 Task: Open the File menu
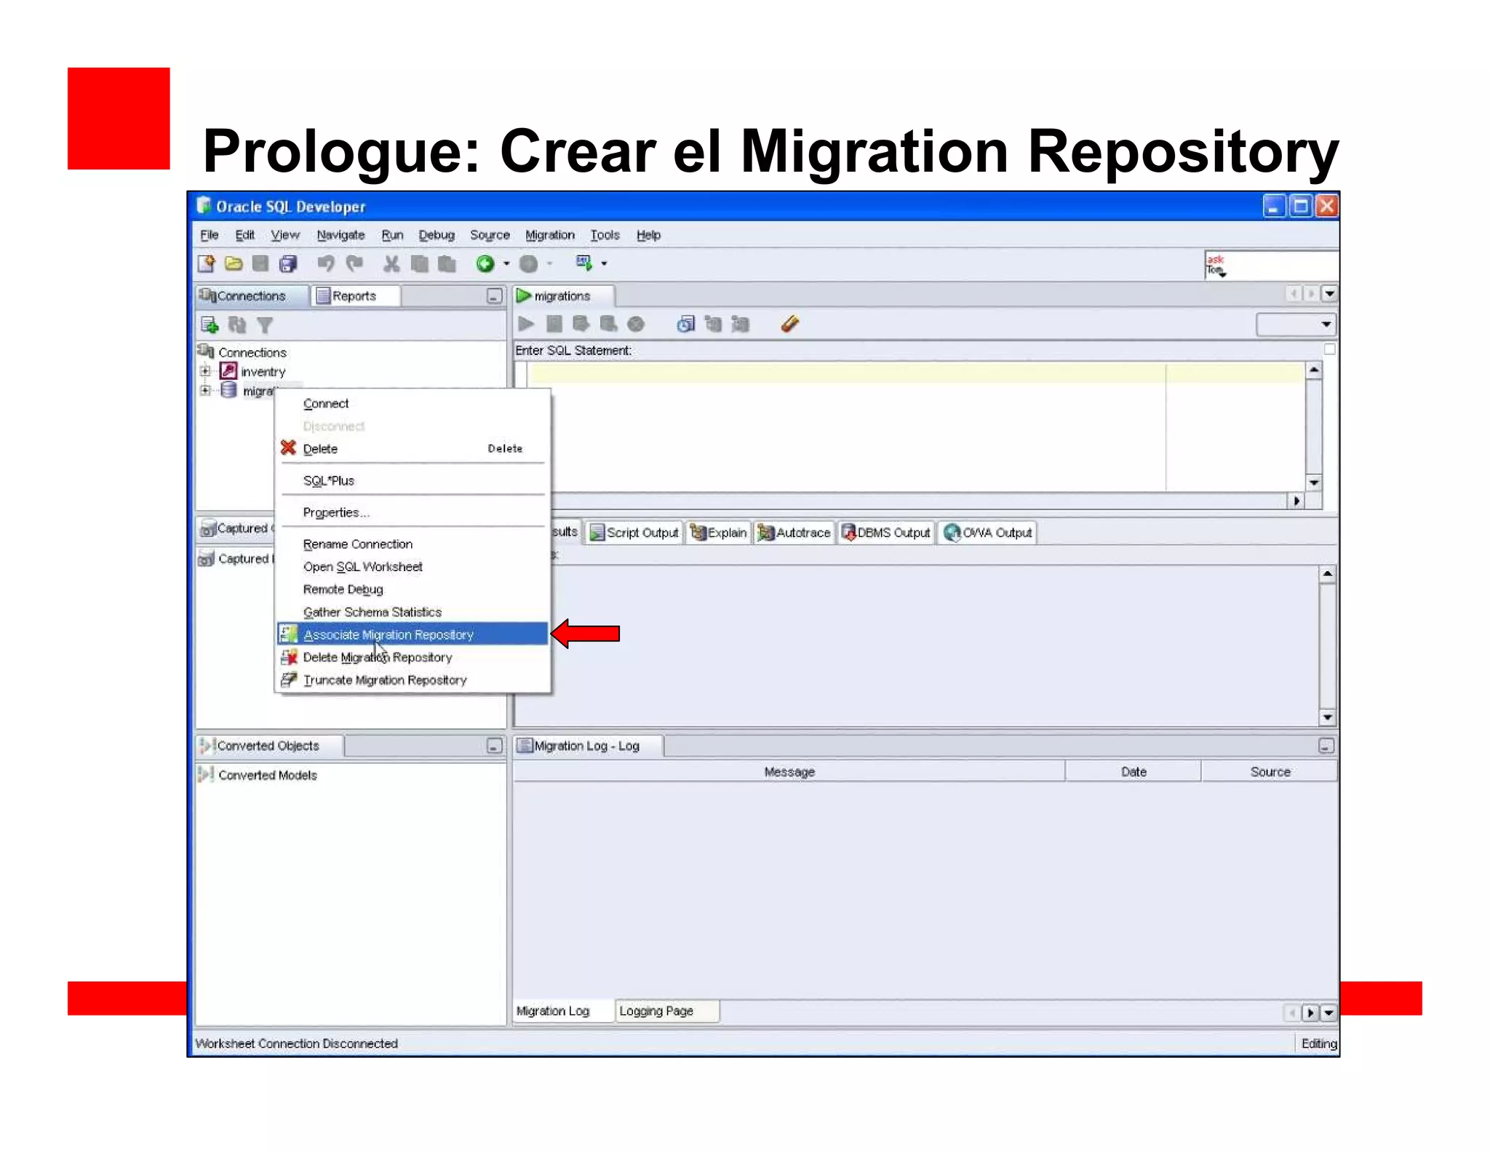point(210,235)
